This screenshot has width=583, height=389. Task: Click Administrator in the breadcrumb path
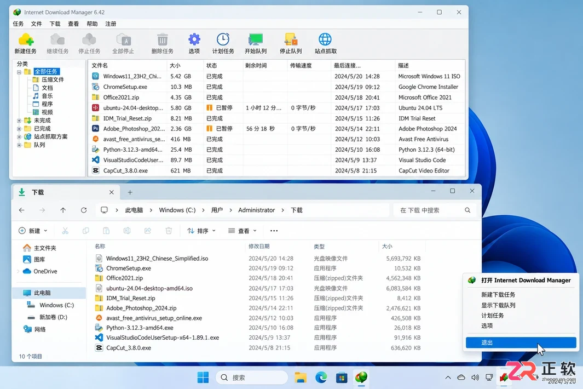click(x=257, y=210)
